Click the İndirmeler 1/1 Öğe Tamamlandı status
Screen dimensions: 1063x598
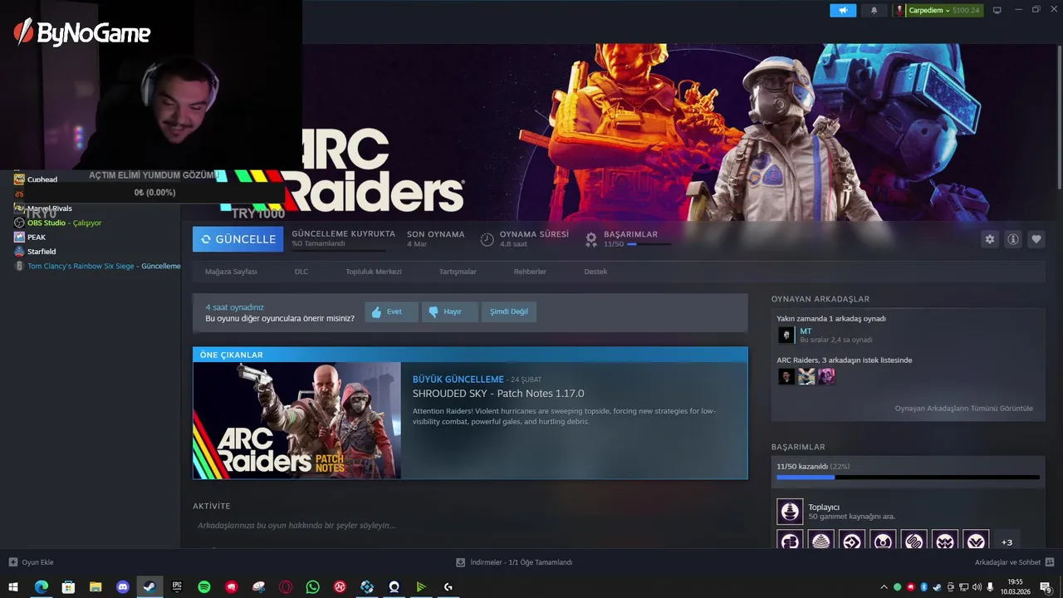[521, 562]
